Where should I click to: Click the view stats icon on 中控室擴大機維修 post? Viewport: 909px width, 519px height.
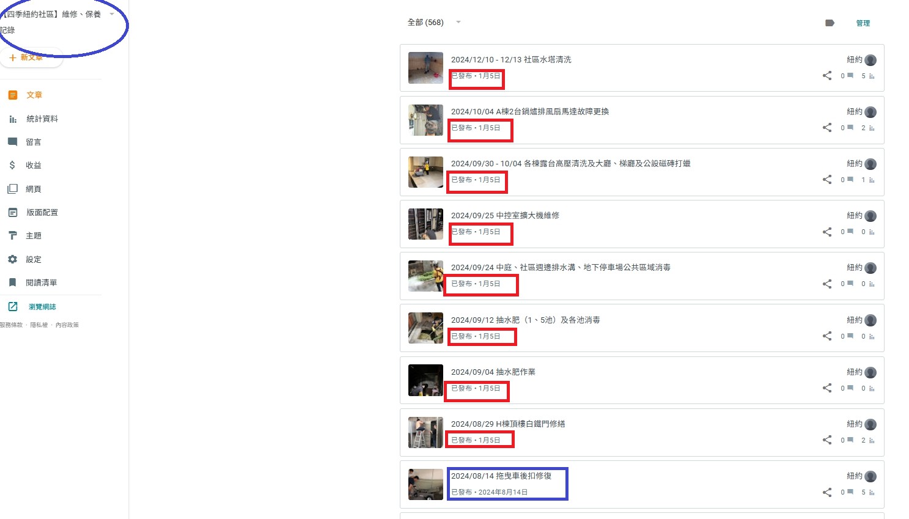click(x=872, y=232)
